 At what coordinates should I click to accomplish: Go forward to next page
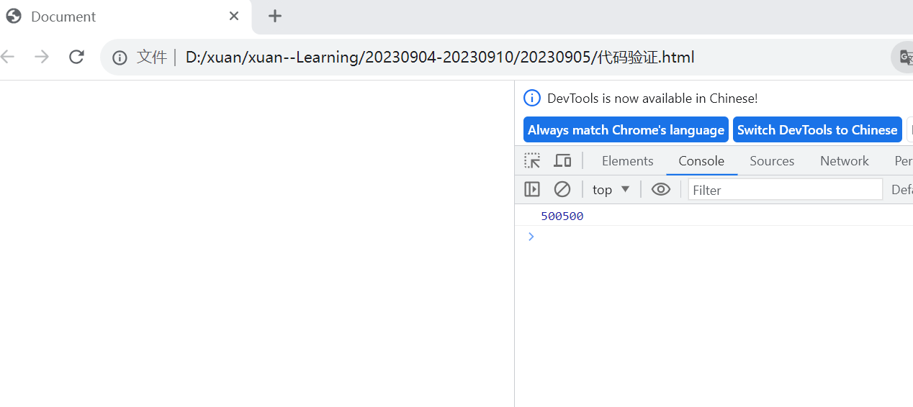[x=42, y=57]
